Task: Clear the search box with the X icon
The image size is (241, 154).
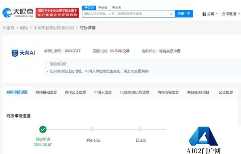Action: 171,14
